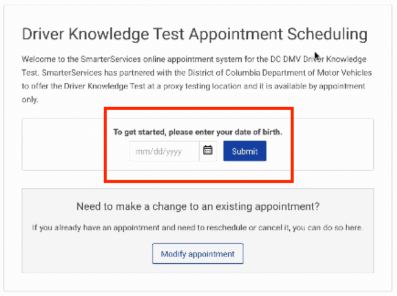Click the mm/dd/yyyy date of birth field
Screen dimensions: 397x296
click(x=164, y=151)
